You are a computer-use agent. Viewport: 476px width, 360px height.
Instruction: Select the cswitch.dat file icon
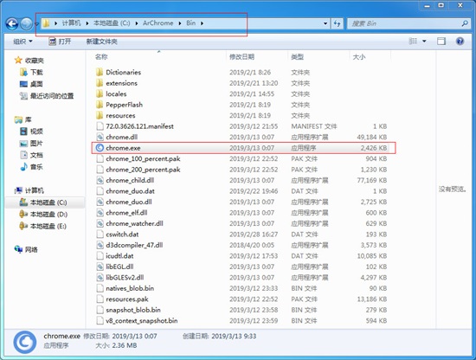click(100, 235)
